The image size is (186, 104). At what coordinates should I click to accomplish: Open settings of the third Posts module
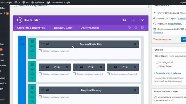coord(110,67)
